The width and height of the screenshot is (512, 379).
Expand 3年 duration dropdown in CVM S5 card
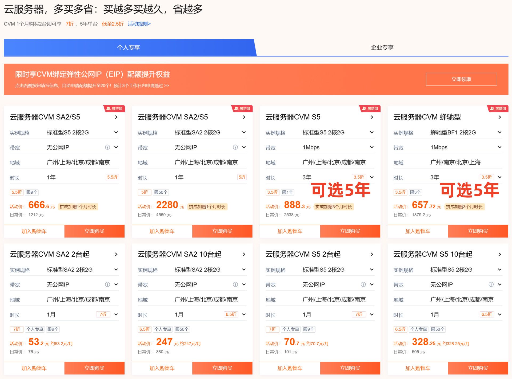tap(372, 177)
